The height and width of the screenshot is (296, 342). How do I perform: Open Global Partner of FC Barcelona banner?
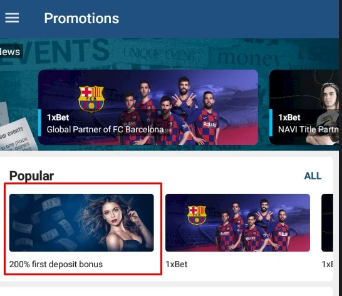(x=148, y=107)
